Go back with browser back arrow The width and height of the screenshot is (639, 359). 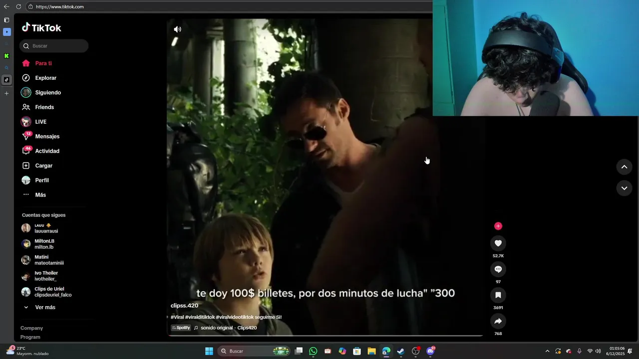6,6
